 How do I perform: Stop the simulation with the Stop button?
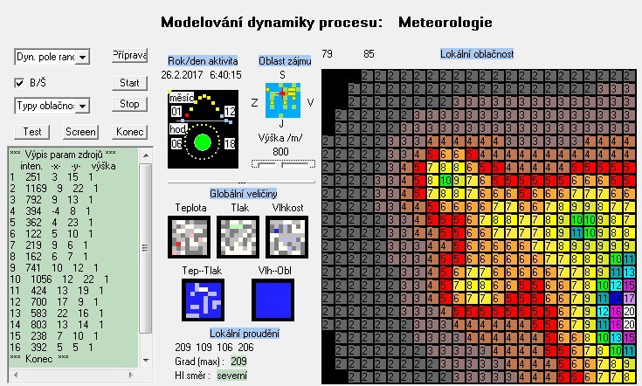(129, 104)
